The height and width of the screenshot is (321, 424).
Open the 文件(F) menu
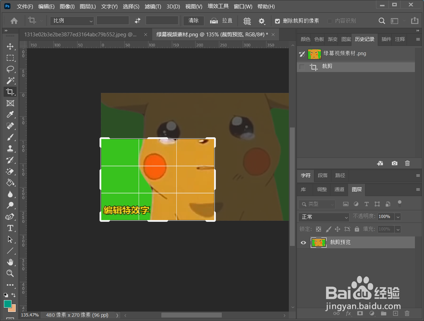[25, 7]
